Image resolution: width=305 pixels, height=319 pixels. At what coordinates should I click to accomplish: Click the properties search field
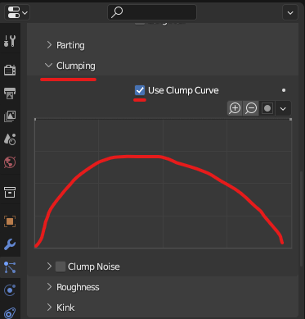click(152, 12)
